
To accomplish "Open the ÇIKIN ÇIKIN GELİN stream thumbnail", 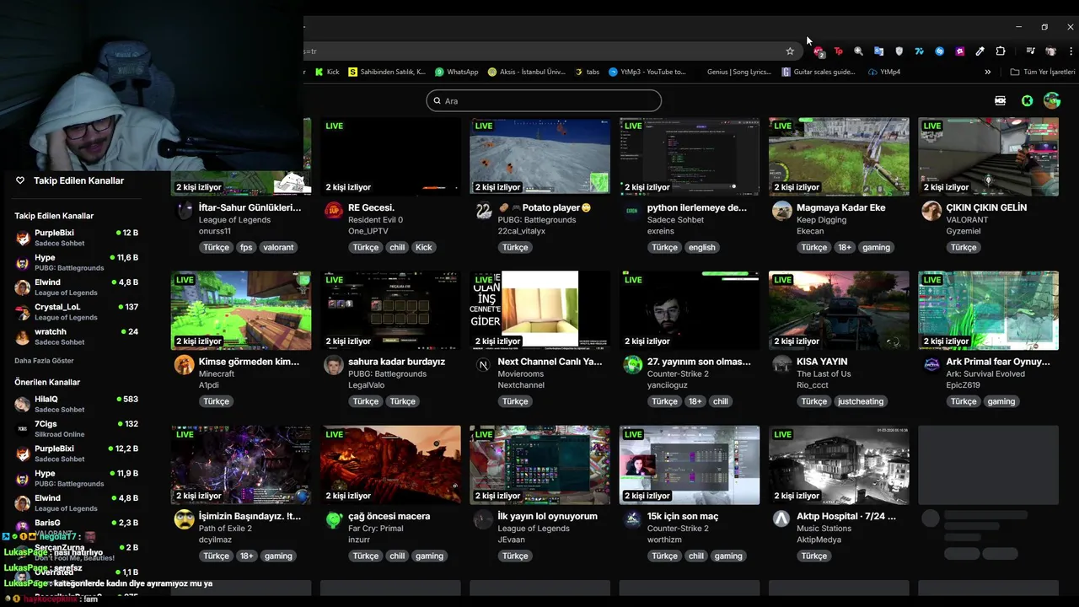I will [988, 157].
